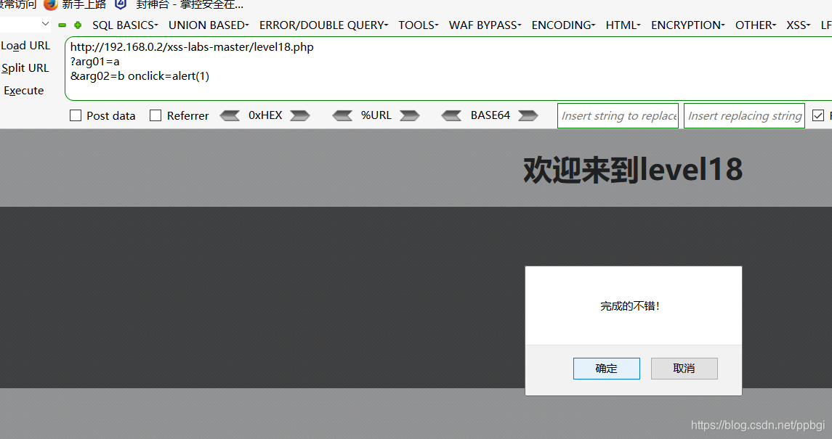Open the XSS dropdown menu
Image resolution: width=832 pixels, height=439 pixels.
(798, 25)
